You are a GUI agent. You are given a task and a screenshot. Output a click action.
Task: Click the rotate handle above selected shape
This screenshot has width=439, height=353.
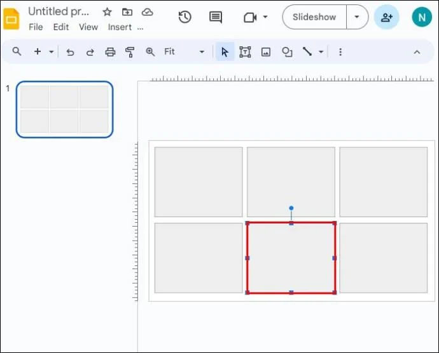pos(291,208)
